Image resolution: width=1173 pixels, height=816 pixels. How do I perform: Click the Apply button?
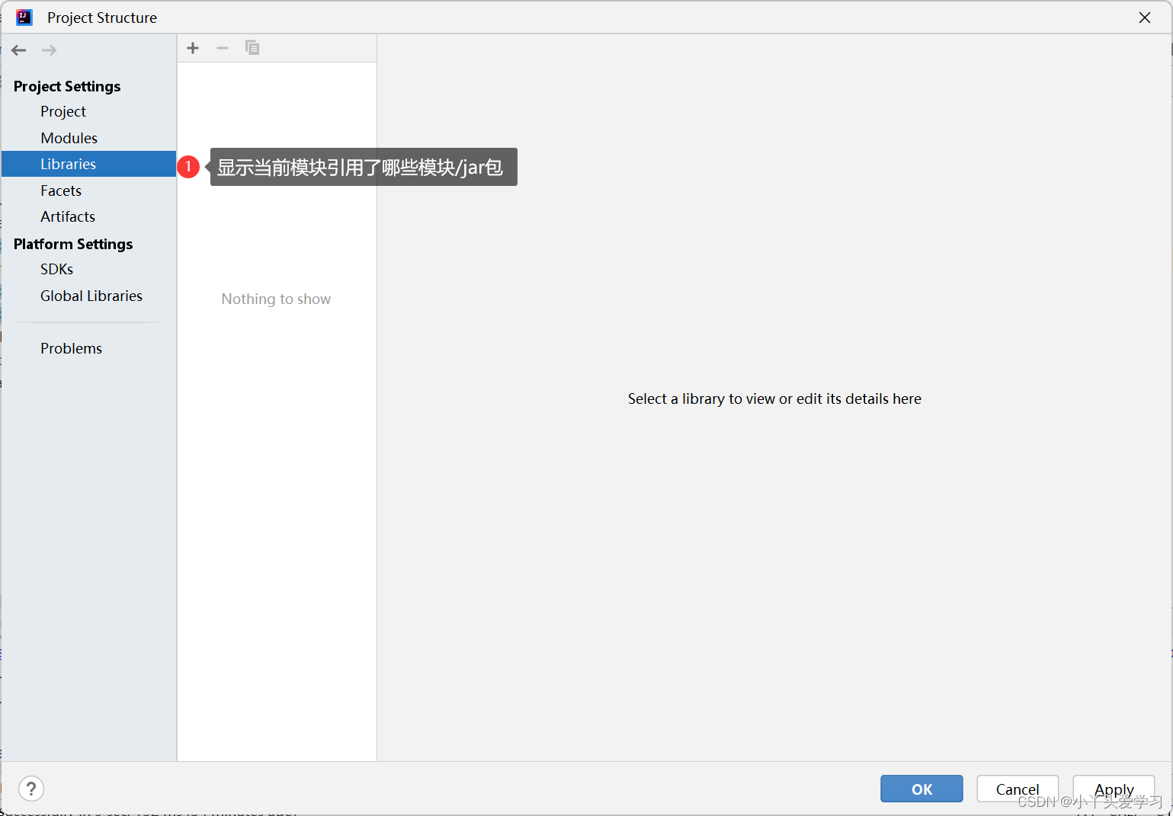coord(1114,789)
